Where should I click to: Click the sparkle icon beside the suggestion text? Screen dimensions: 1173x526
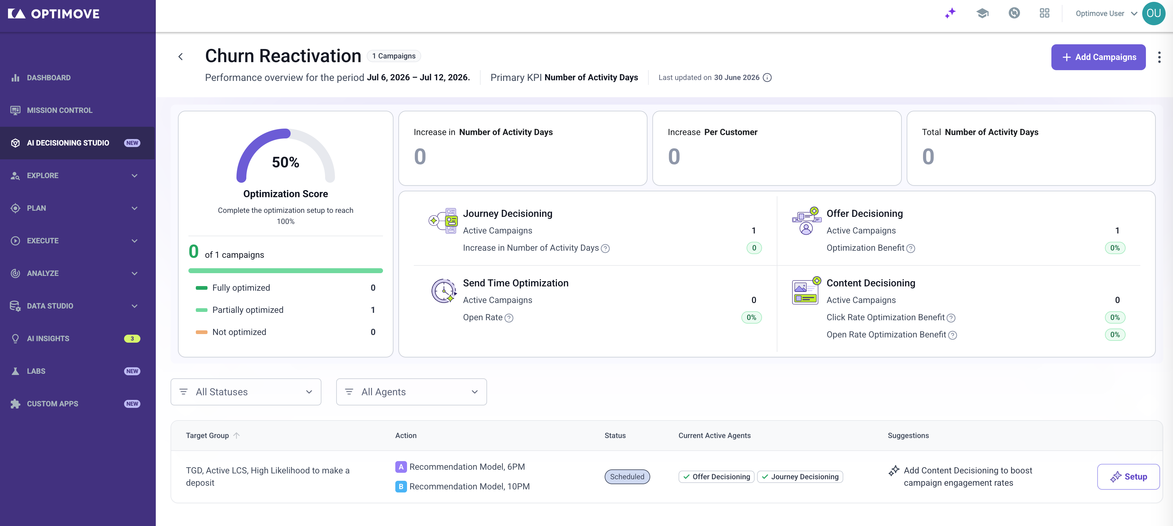[x=894, y=471]
